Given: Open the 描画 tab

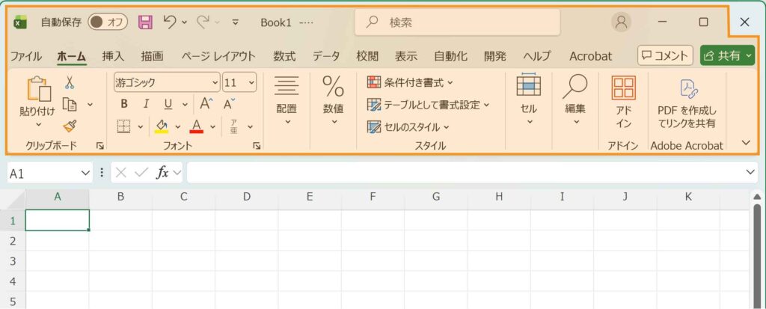Looking at the screenshot, I should click(153, 56).
